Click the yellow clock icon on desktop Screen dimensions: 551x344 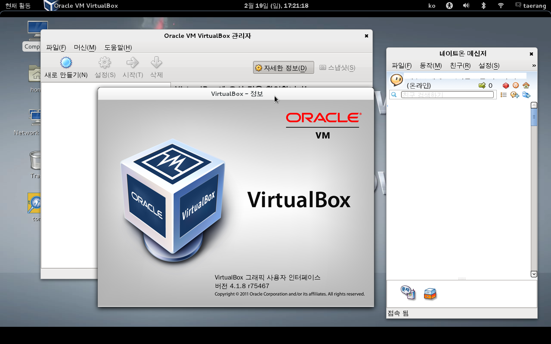[34, 203]
